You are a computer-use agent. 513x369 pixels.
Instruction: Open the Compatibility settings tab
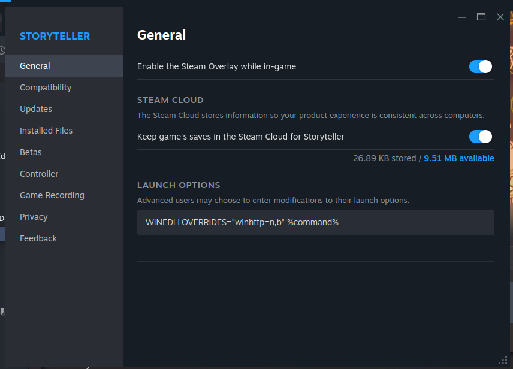pyautogui.click(x=46, y=87)
